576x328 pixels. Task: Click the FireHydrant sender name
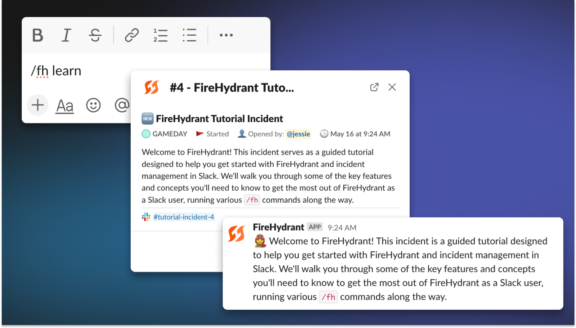coord(278,227)
